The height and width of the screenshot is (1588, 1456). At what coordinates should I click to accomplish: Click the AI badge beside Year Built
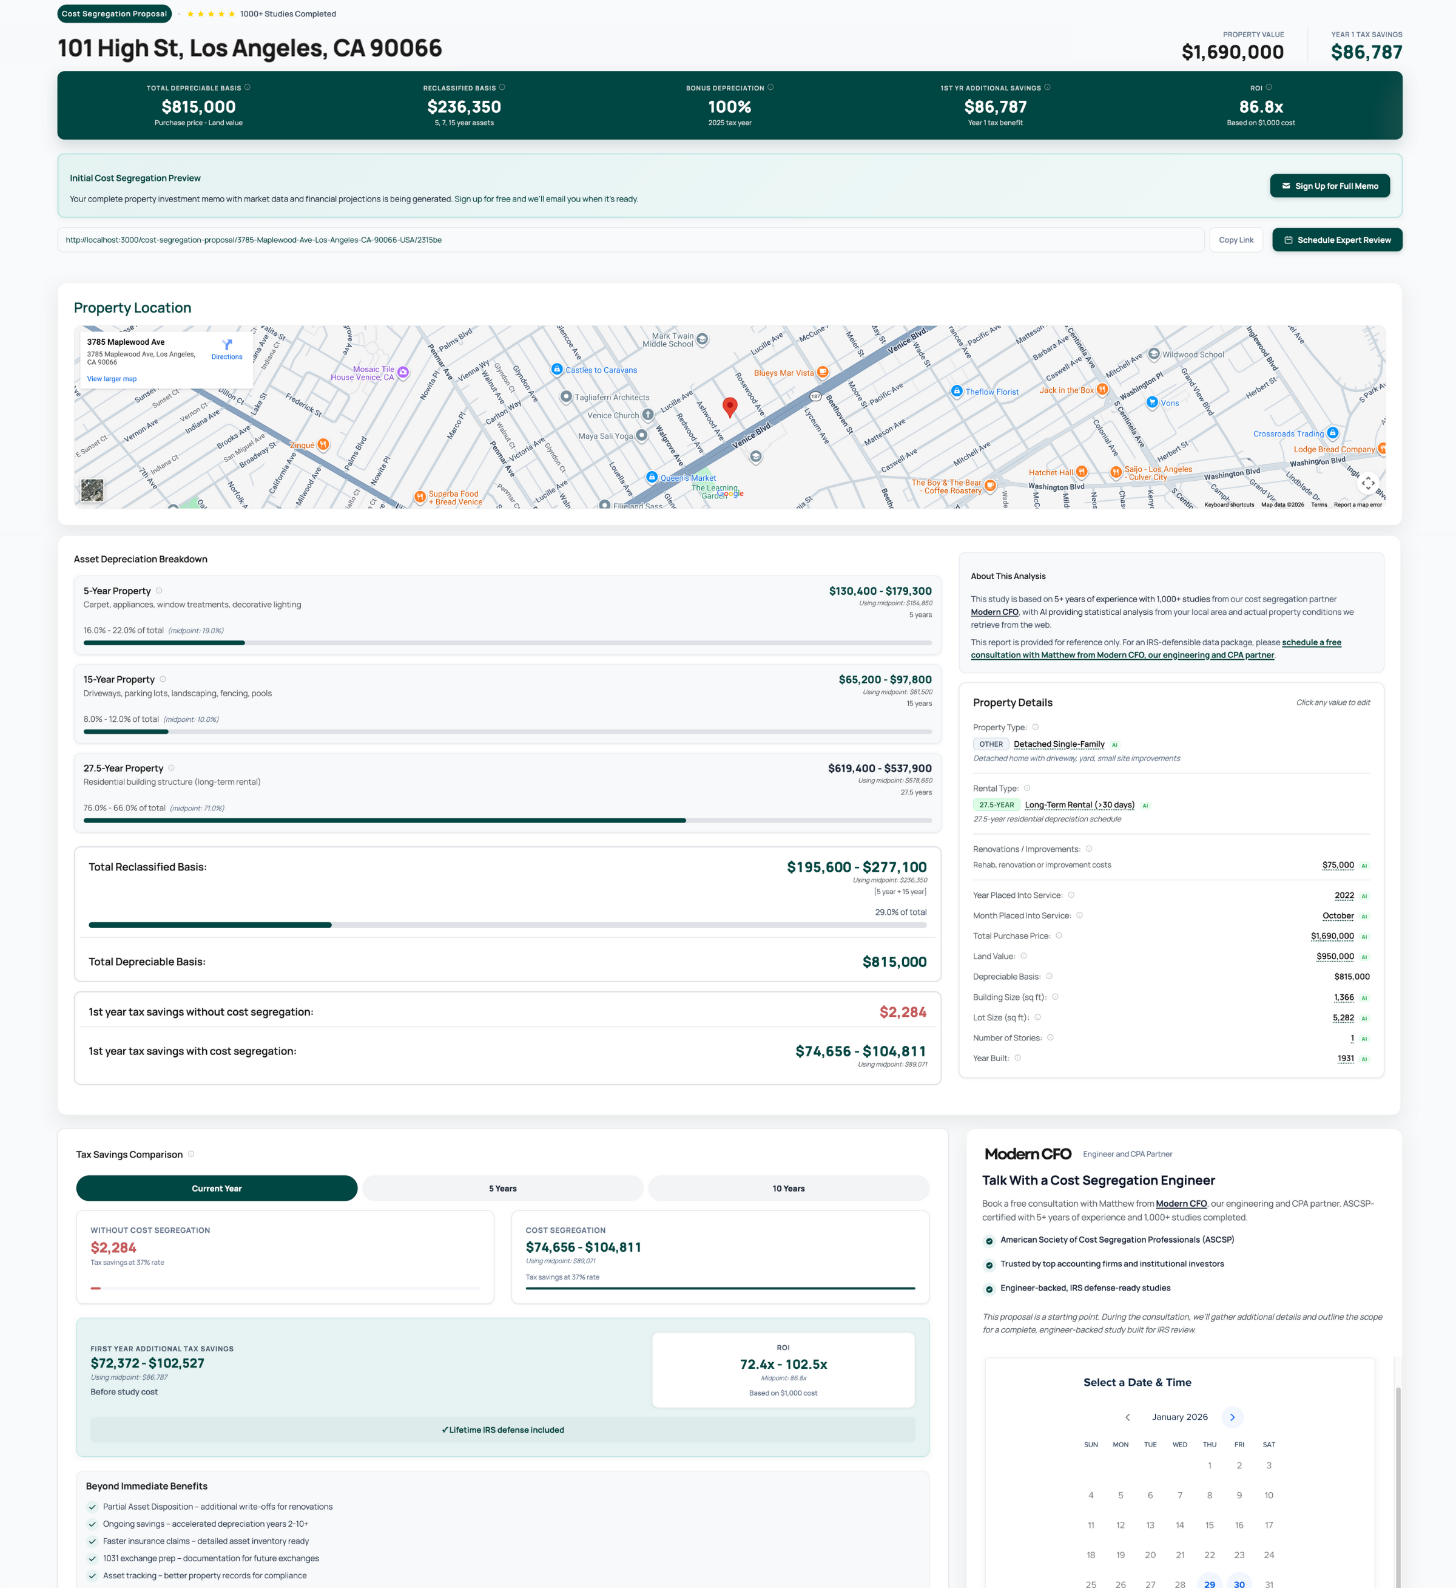[1364, 1058]
